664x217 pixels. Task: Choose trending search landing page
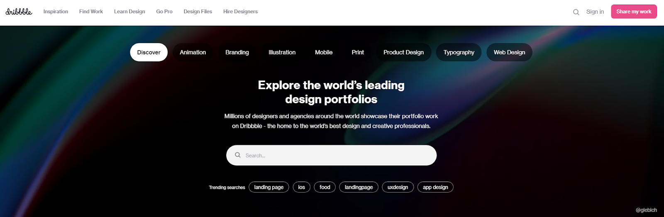tap(269, 187)
